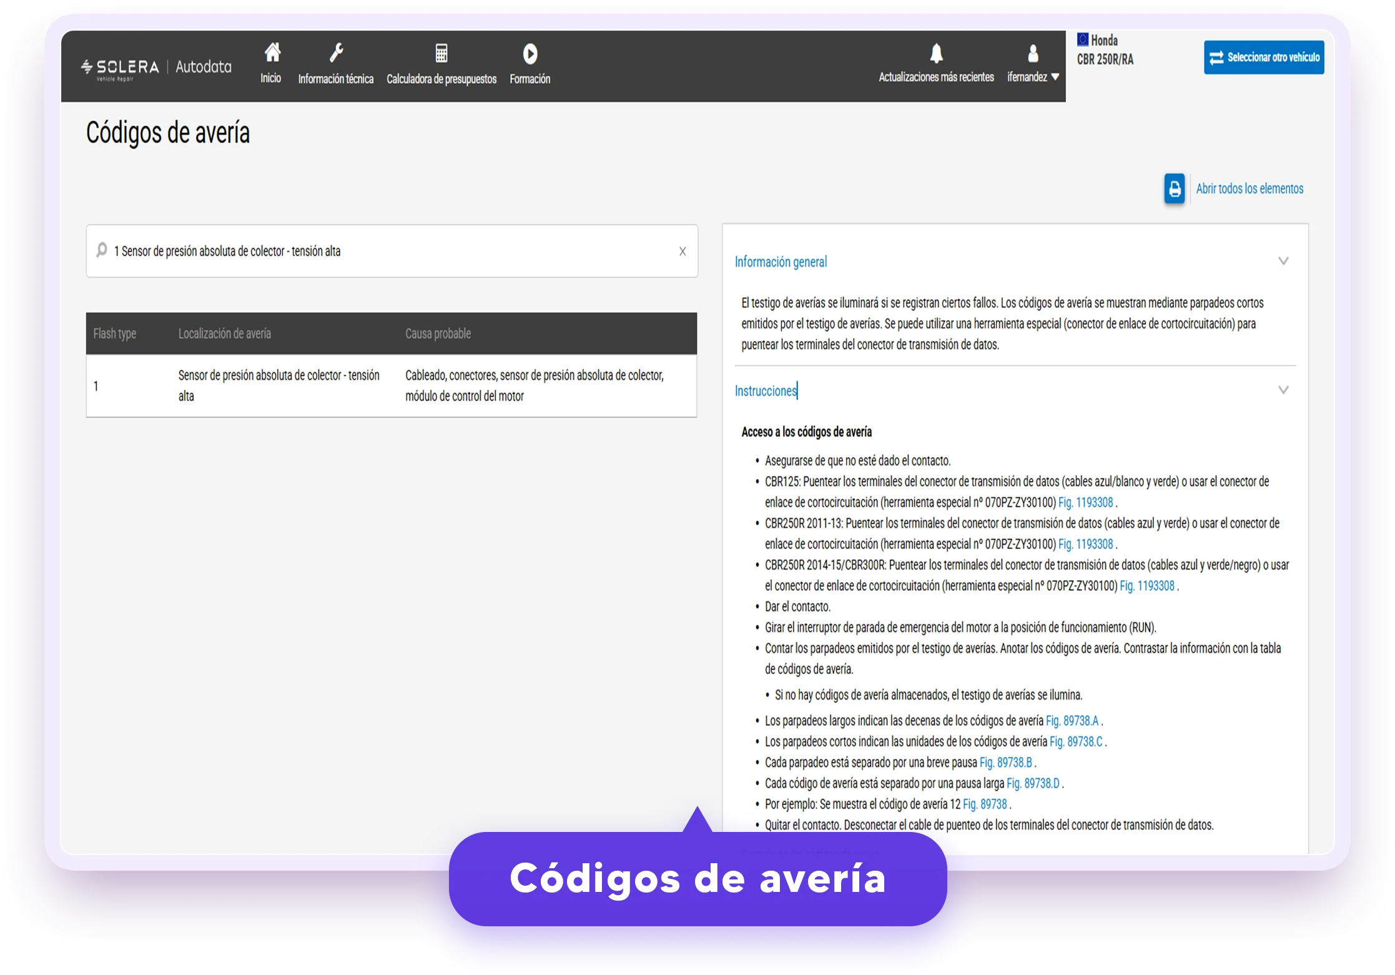This screenshot has height=975, width=1395.
Task: Select the flash type 1 table row
Action: point(392,386)
